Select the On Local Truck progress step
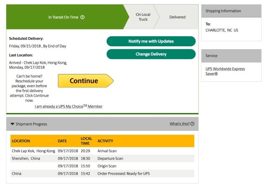268x188 pixels. (143, 17)
